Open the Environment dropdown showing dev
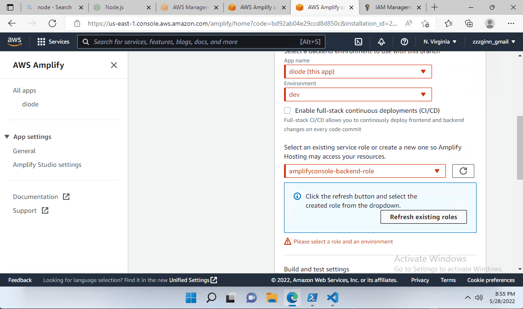The image size is (523, 309). (358, 94)
